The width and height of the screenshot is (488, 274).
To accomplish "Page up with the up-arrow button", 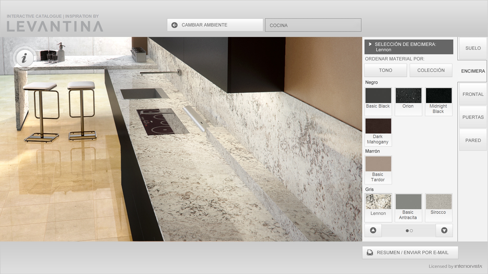I will point(373,230).
